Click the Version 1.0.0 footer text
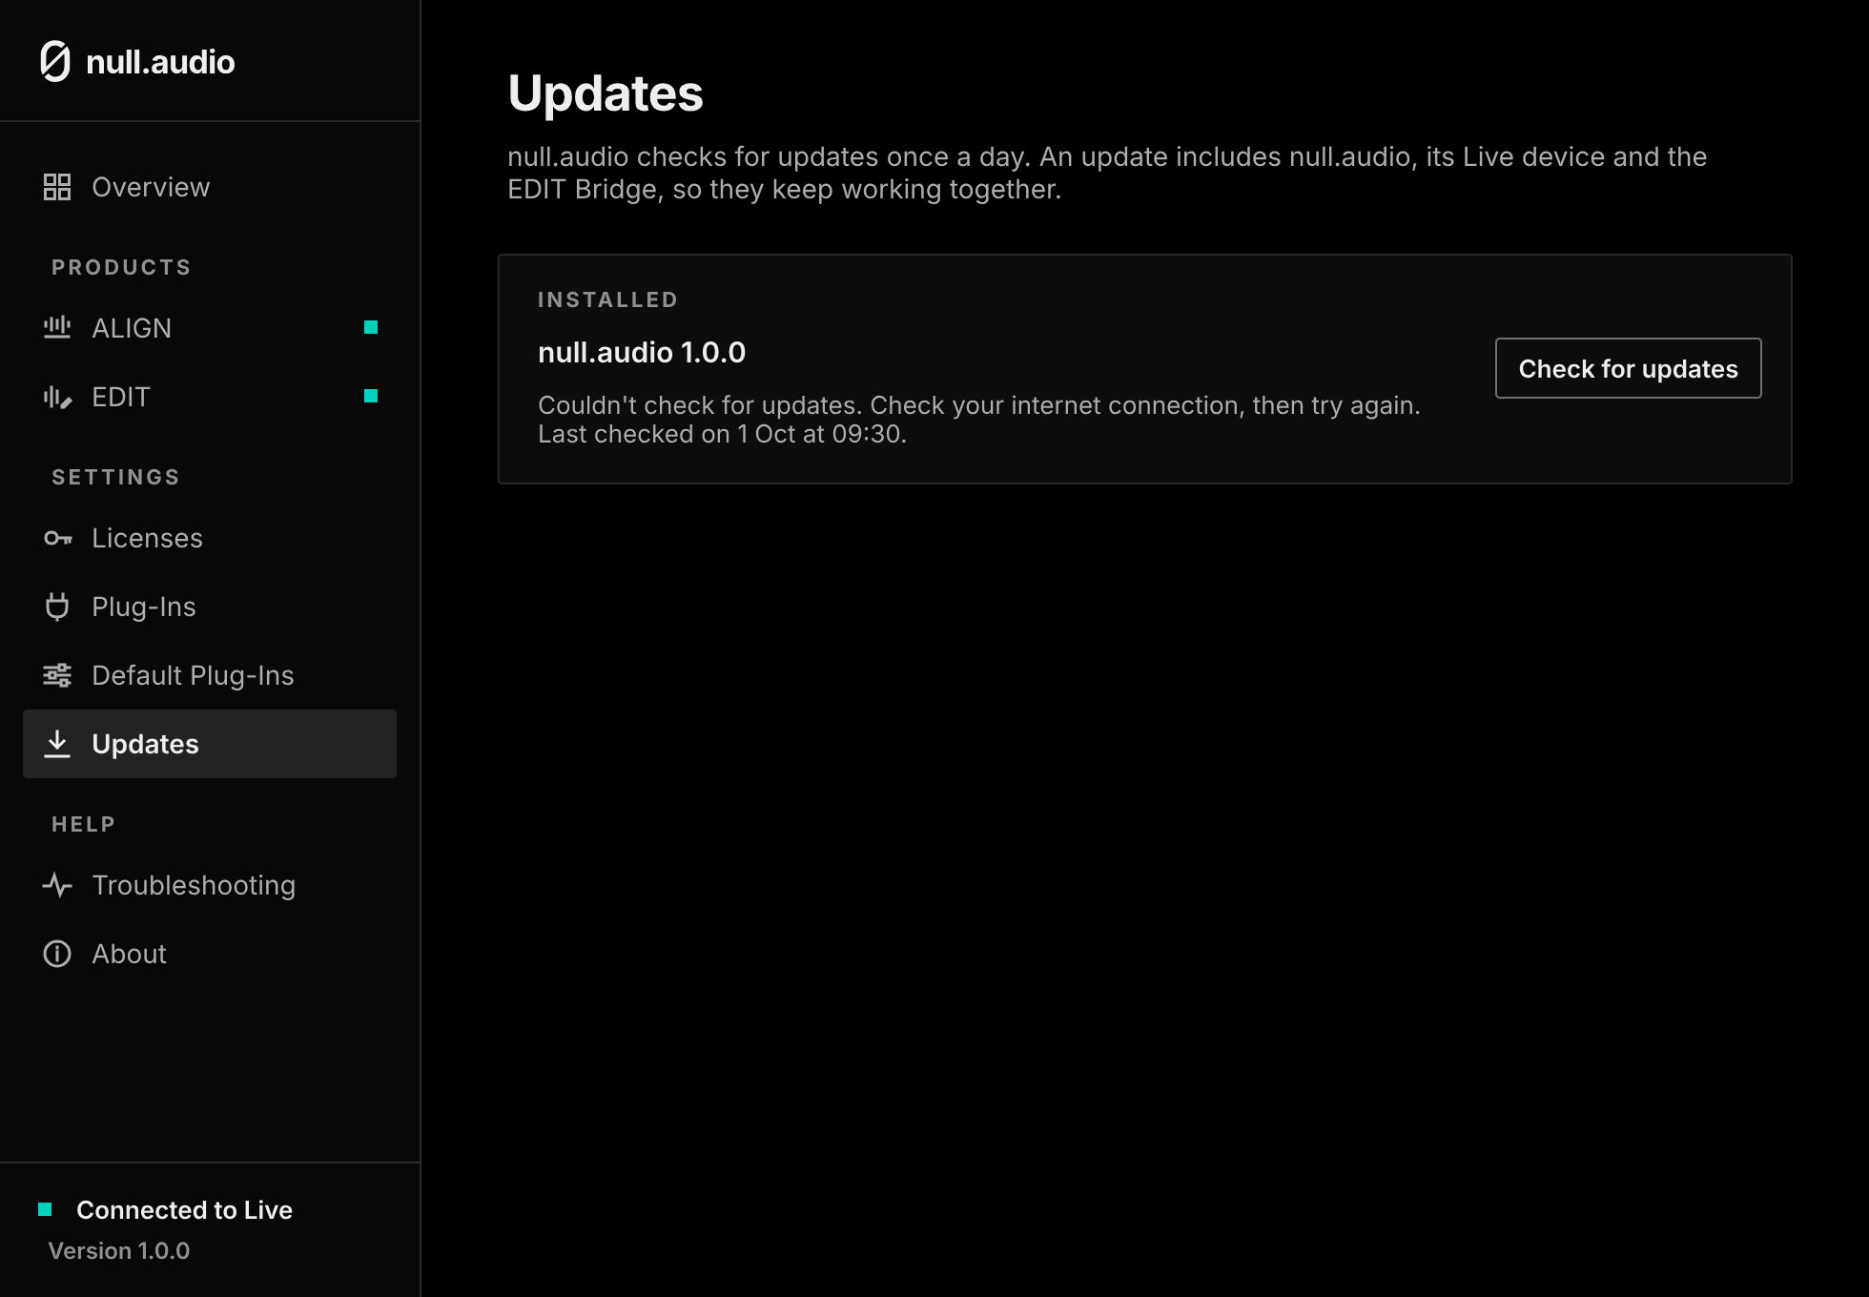Screen dimensions: 1869x1297 click(119, 1250)
